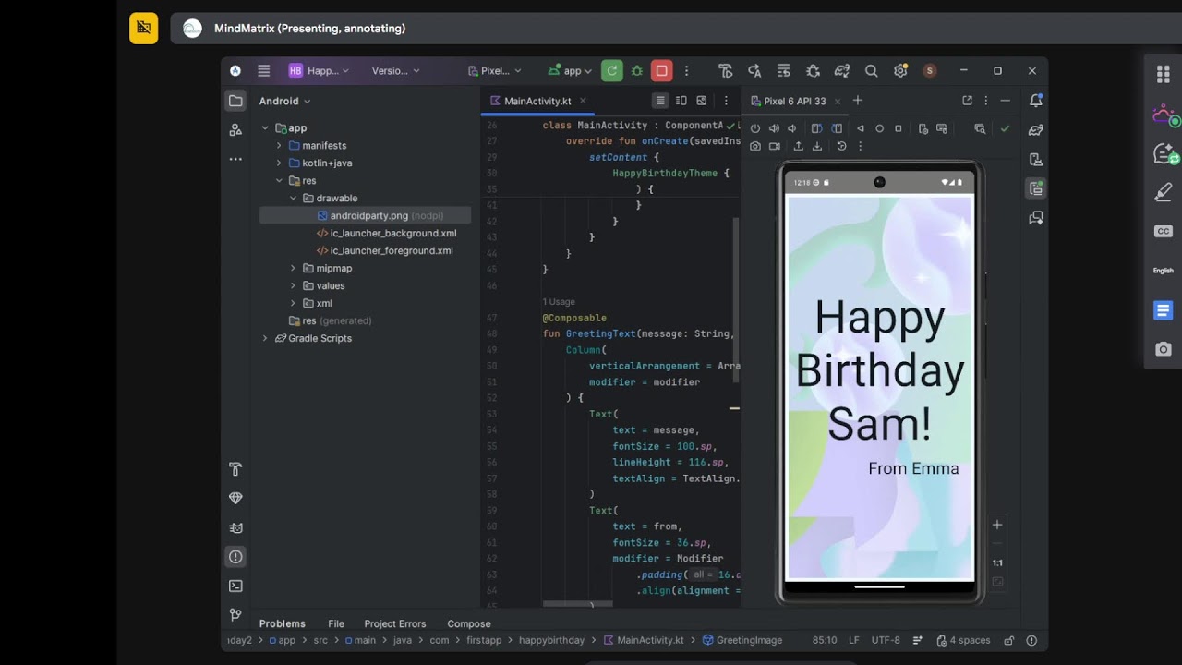Open the Android project view dropdown
The image size is (1182, 665).
point(284,101)
